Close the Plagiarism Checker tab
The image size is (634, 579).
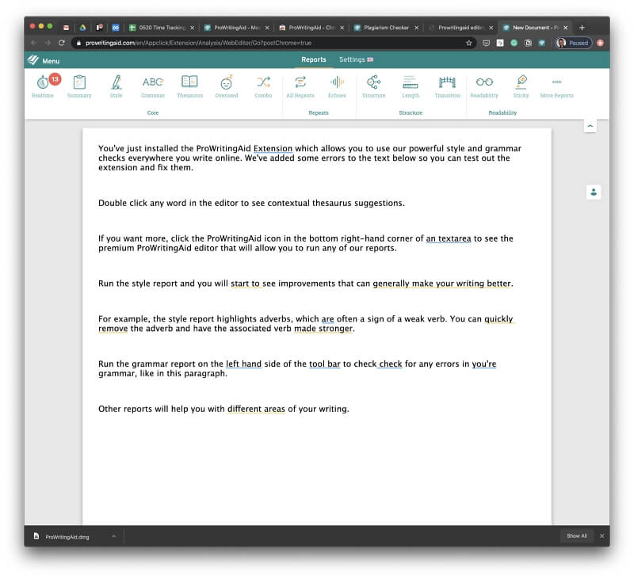[x=417, y=28]
